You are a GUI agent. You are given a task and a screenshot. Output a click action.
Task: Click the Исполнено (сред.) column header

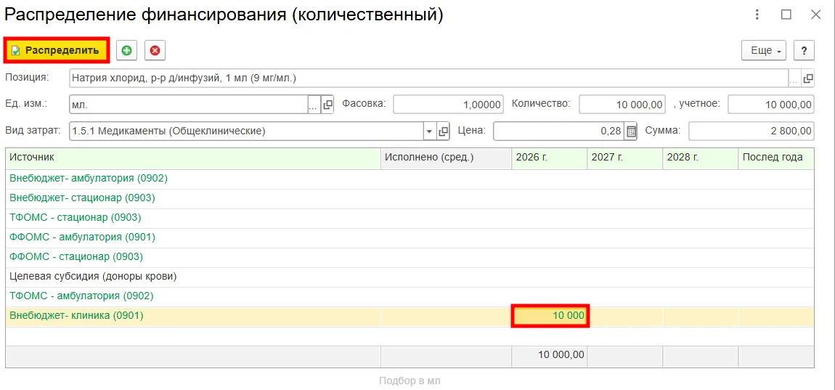447,159
